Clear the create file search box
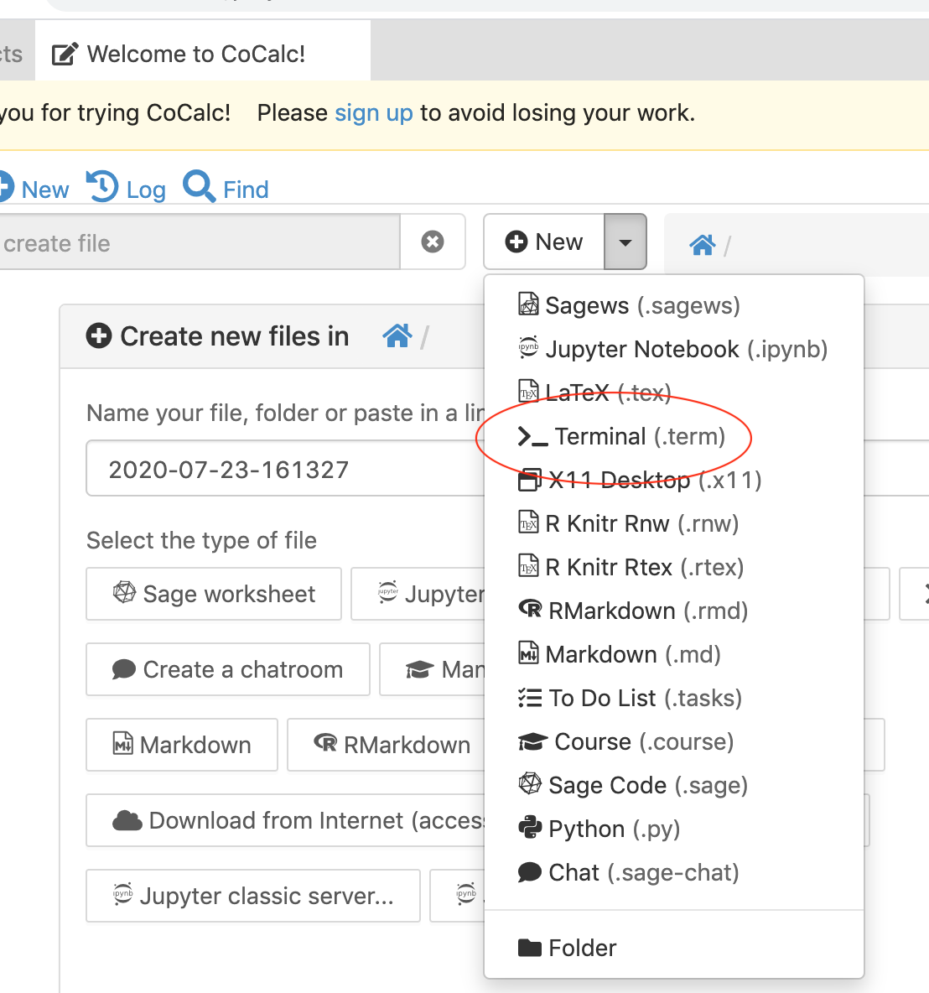Image resolution: width=929 pixels, height=993 pixels. click(433, 242)
